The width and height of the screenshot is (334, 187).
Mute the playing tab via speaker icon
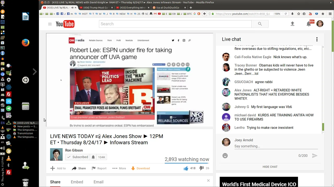[73, 8]
